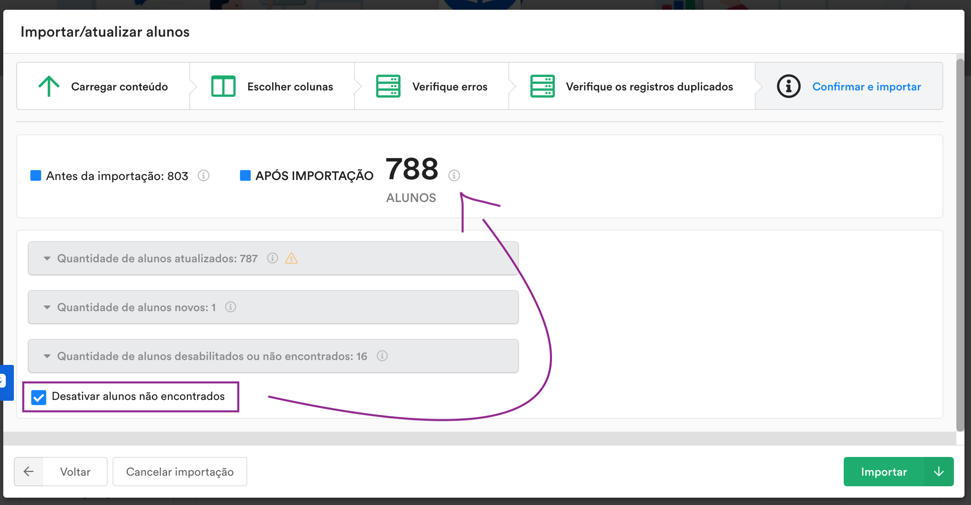Open the Importar dropdown arrow
The image size is (971, 505).
[x=938, y=471]
